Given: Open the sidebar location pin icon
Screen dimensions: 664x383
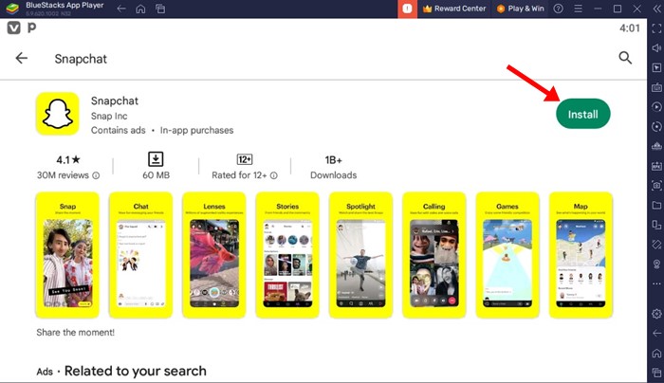Looking at the screenshot, I should pos(656,264).
